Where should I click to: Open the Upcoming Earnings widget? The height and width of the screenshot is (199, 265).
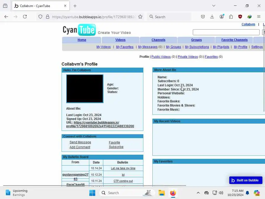point(16,193)
